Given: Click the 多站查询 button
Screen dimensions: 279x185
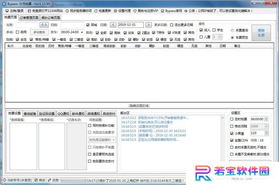Looking at the screenshot, I should click(39, 32).
